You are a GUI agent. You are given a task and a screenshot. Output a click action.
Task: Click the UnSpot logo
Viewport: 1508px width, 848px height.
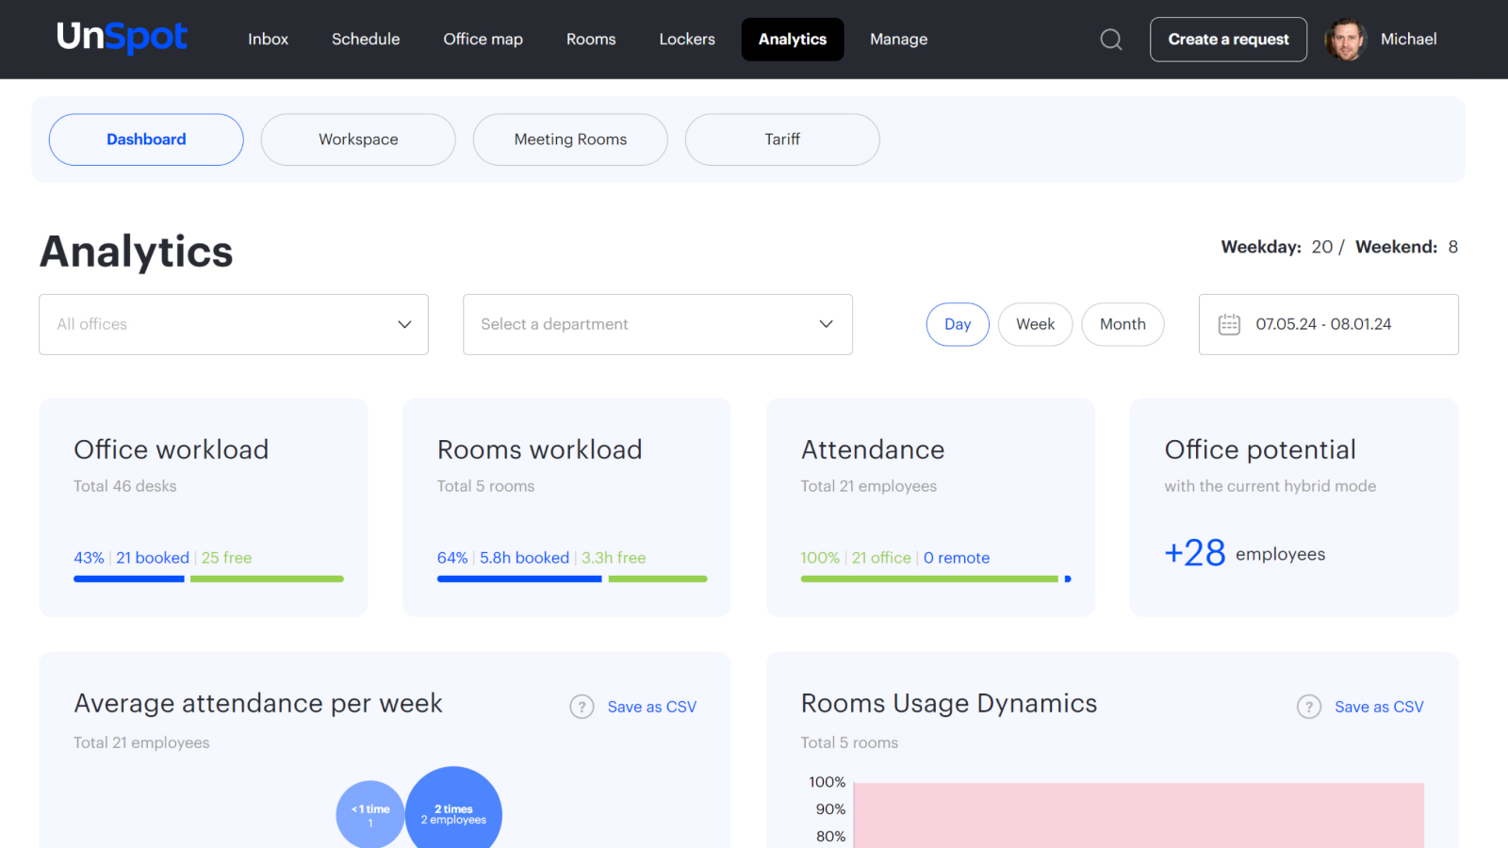click(x=122, y=38)
